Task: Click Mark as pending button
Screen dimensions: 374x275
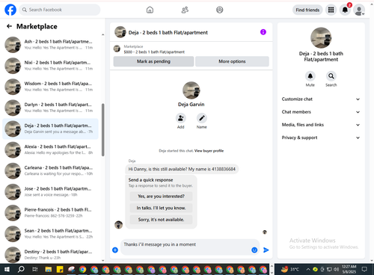Action: tap(153, 61)
